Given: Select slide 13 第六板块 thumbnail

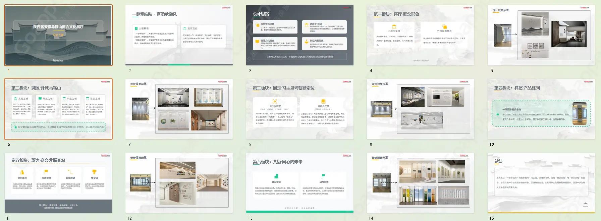Looking at the screenshot, I should coord(300,183).
